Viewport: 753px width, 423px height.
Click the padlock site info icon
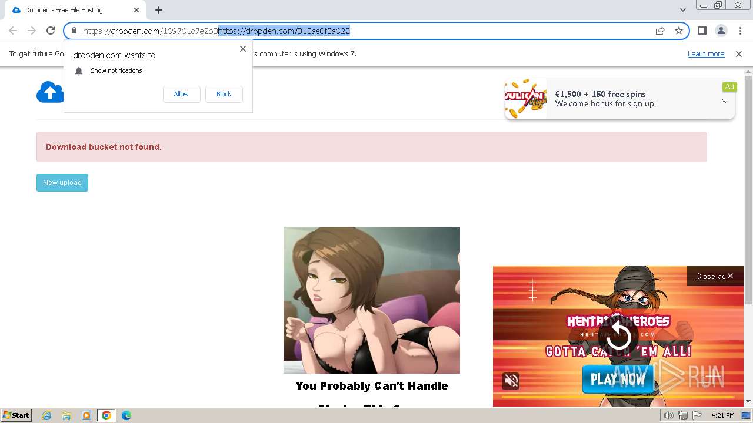74,31
